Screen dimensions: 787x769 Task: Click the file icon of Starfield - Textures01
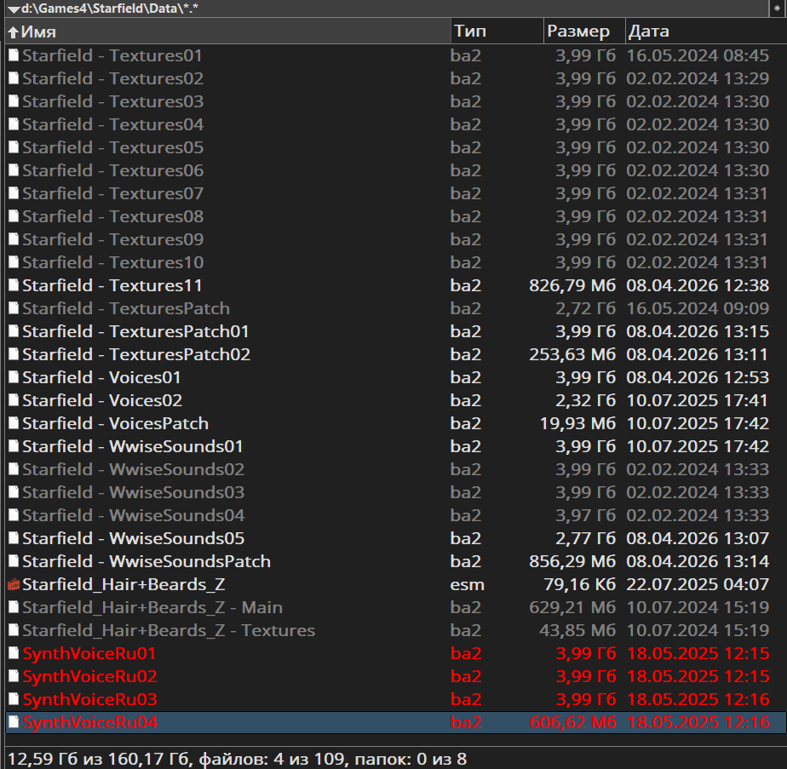14,56
